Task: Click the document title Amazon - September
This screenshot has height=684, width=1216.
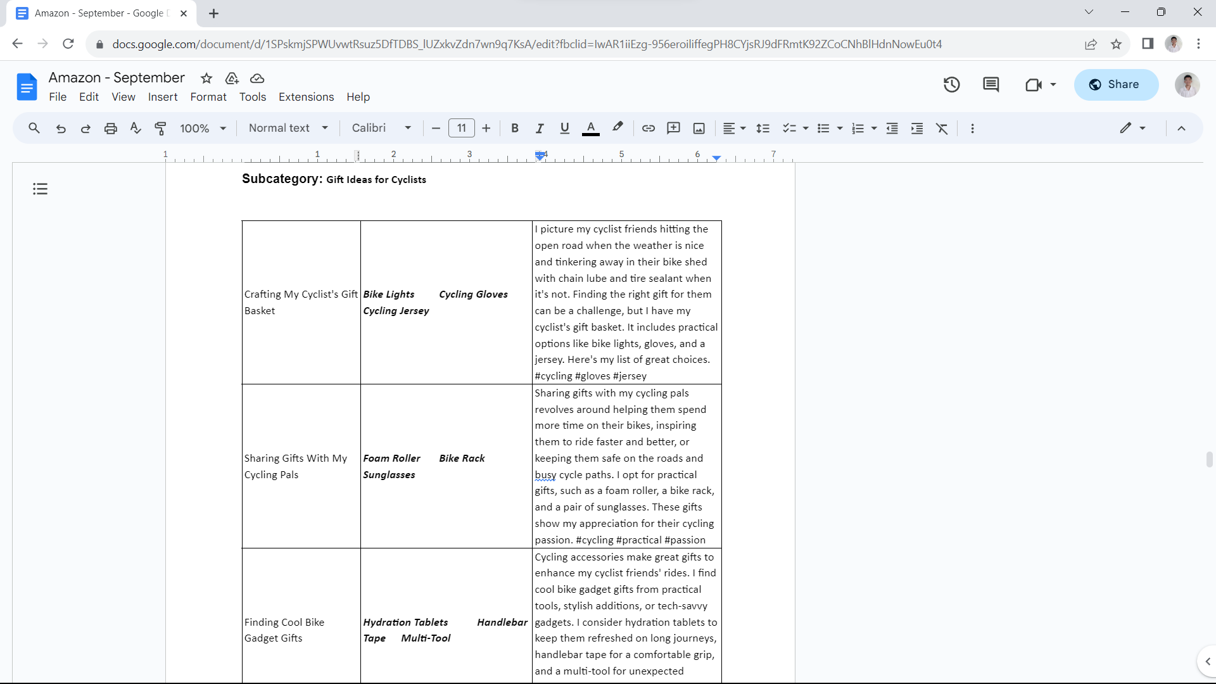Action: point(117,77)
